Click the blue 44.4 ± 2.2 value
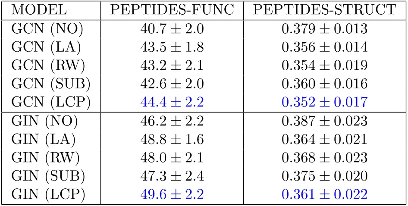 (172, 103)
